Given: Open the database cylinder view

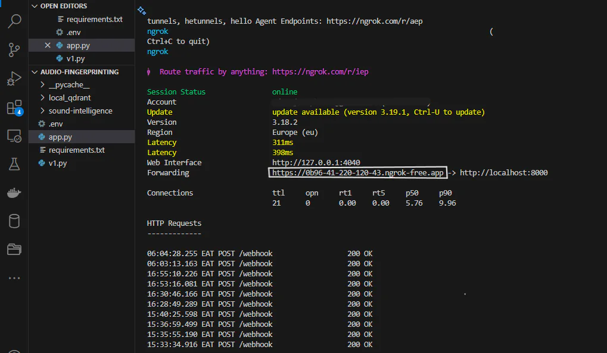Looking at the screenshot, I should pyautogui.click(x=14, y=221).
